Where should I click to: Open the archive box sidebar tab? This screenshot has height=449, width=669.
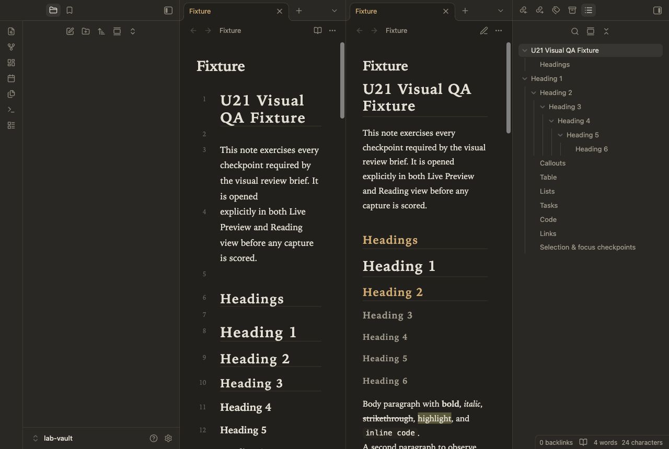click(x=572, y=10)
